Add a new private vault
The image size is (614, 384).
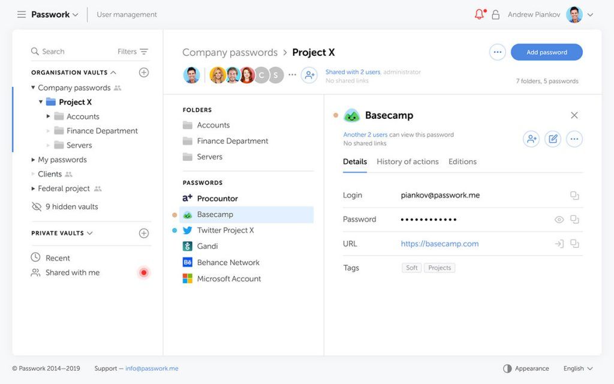[144, 233]
